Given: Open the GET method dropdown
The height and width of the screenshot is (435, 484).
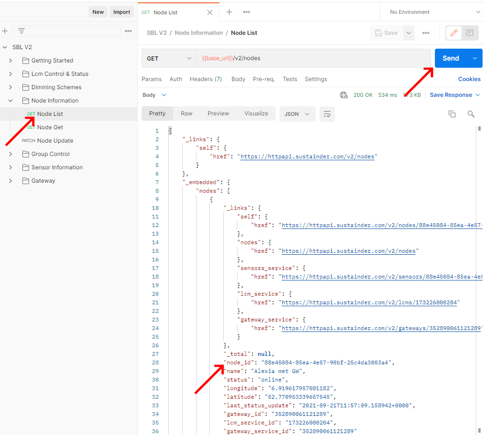Looking at the screenshot, I should [x=169, y=58].
